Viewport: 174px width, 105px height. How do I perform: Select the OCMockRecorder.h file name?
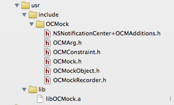pos(79,80)
